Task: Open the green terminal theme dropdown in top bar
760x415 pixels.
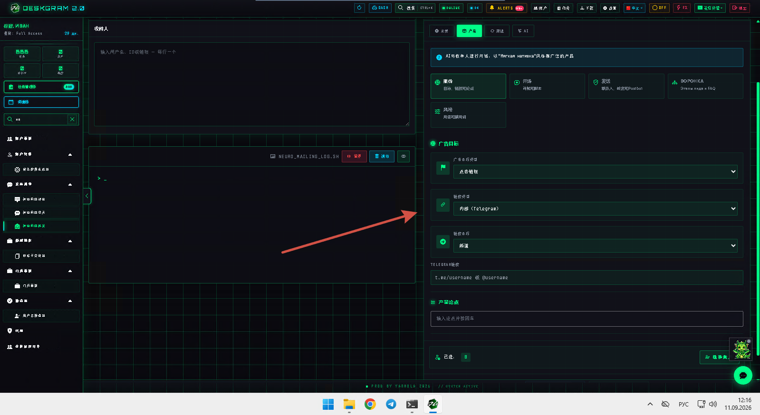Action: [x=710, y=8]
